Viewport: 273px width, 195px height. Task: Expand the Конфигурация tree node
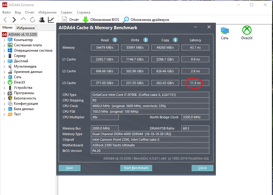click(4, 104)
